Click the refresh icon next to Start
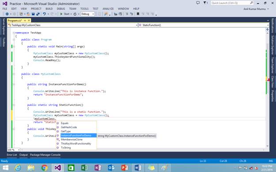 [x=75, y=14]
